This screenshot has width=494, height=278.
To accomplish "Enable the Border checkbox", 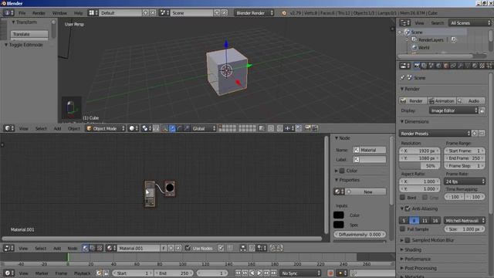I will coord(402,198).
